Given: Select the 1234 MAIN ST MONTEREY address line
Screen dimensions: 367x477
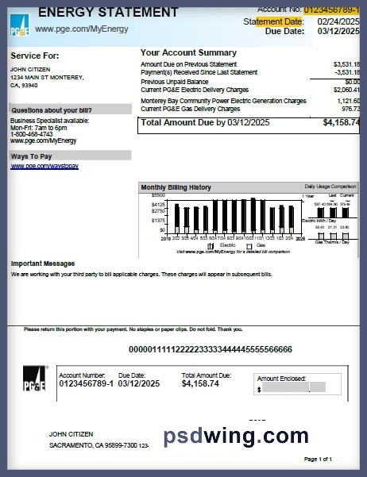Looking at the screenshot, I should point(47,78).
